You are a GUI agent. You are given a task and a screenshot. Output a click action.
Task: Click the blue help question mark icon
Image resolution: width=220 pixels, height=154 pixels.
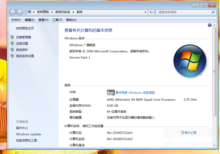pos(210,25)
